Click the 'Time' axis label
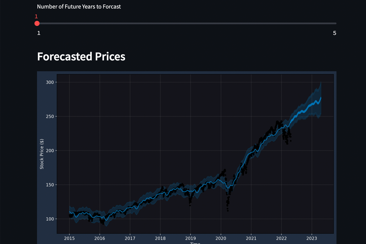The width and height of the screenshot is (366, 244). coord(195,242)
